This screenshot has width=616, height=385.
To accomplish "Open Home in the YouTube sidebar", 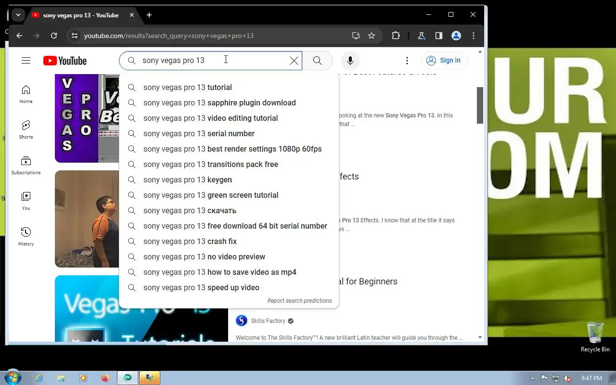I will [x=26, y=94].
